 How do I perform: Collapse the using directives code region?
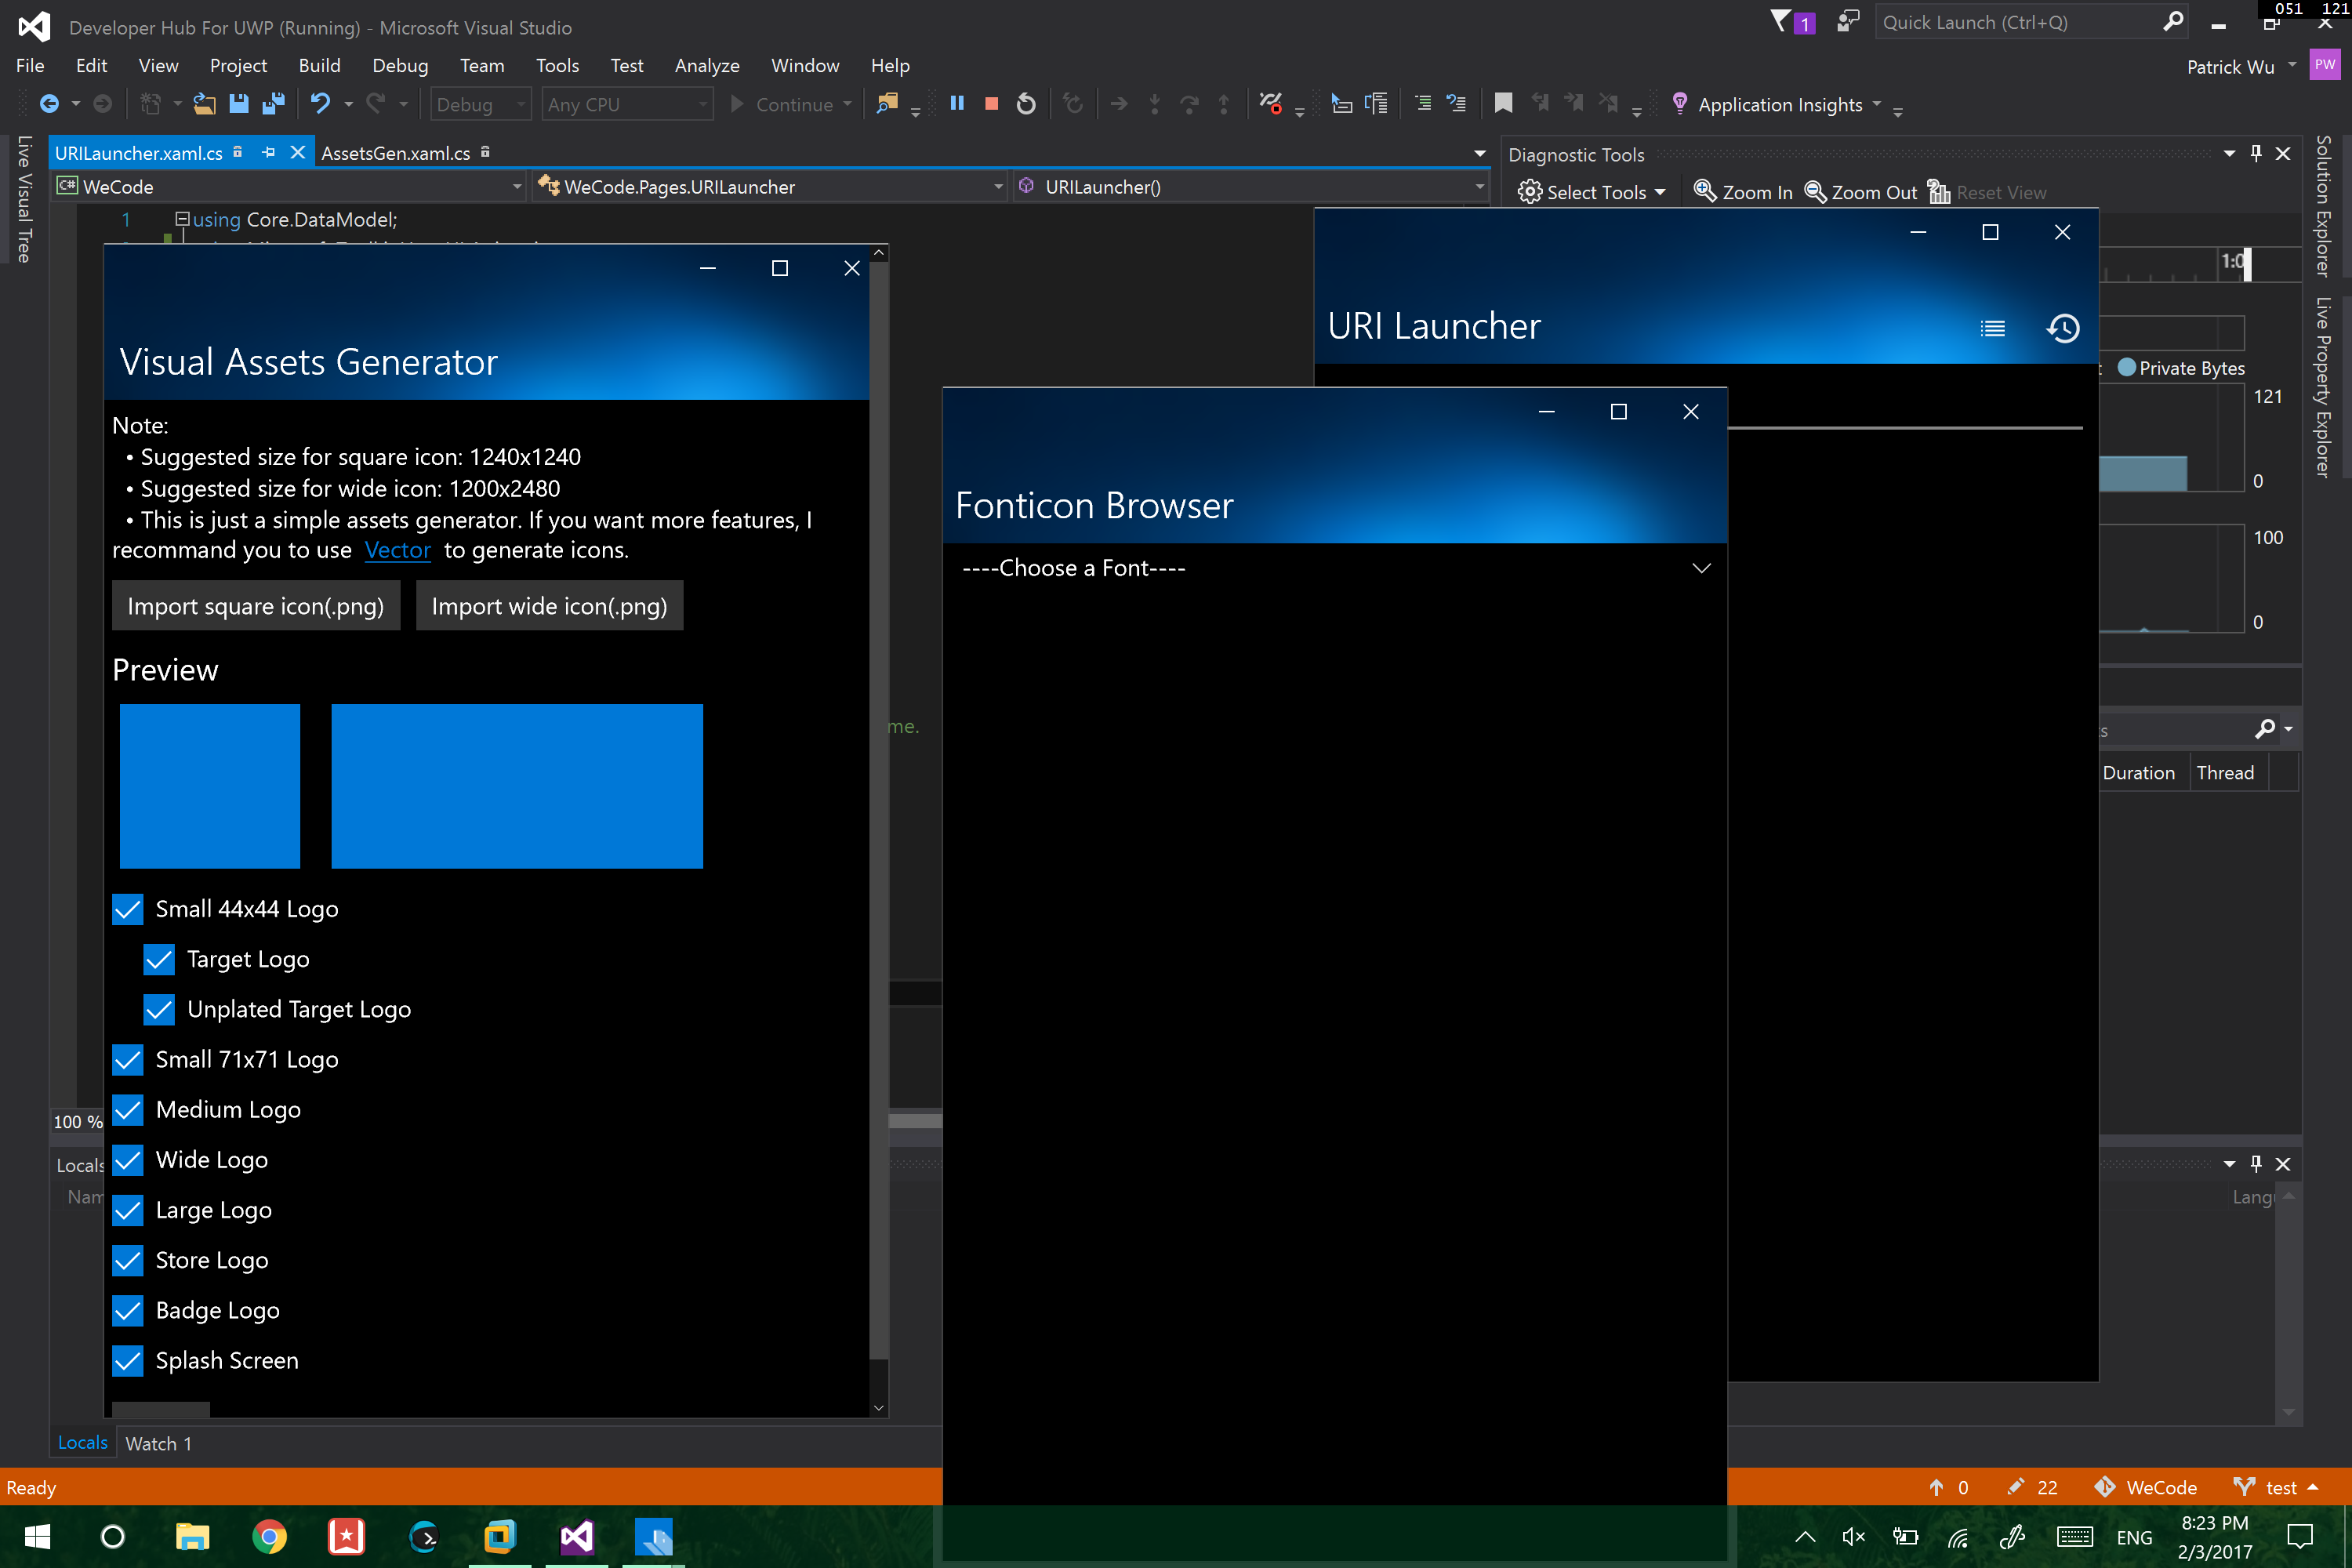tap(182, 218)
